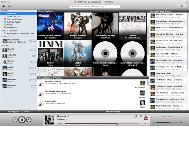Screen dimensions: 189x142
Task: Open Queue with 13 items
Action: pos(18,112)
